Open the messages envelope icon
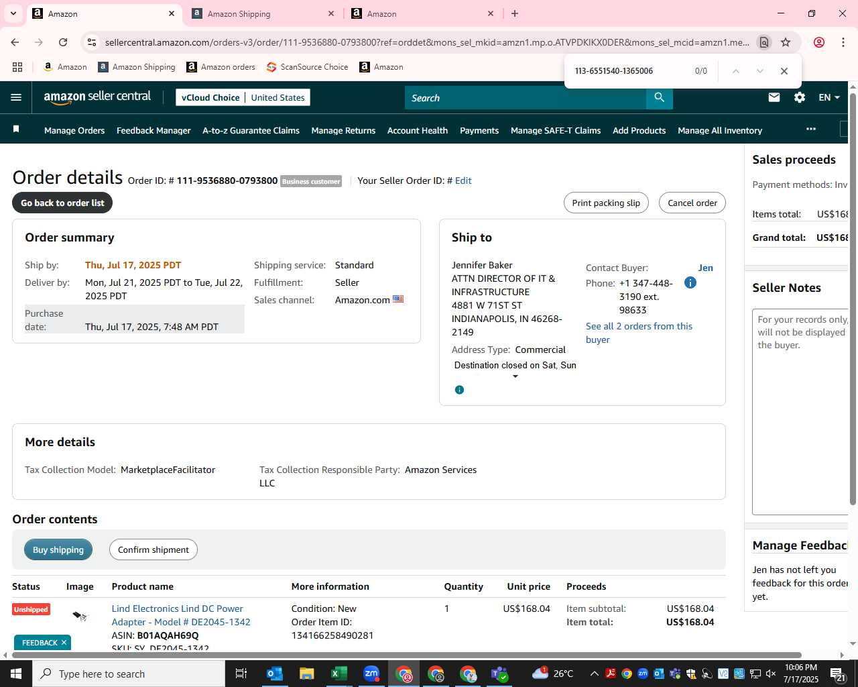This screenshot has width=858, height=687. point(774,97)
